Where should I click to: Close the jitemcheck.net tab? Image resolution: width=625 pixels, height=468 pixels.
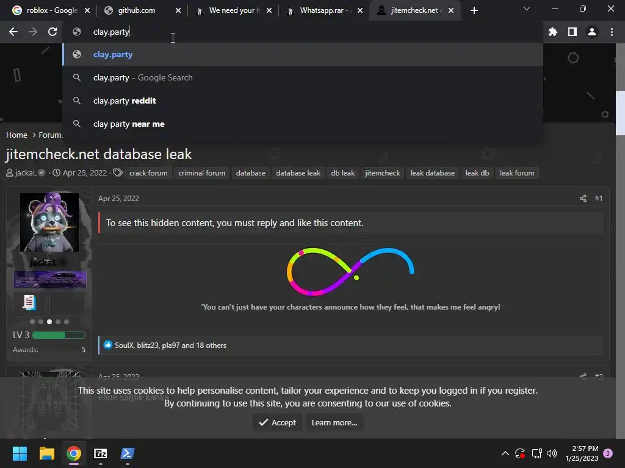[451, 10]
